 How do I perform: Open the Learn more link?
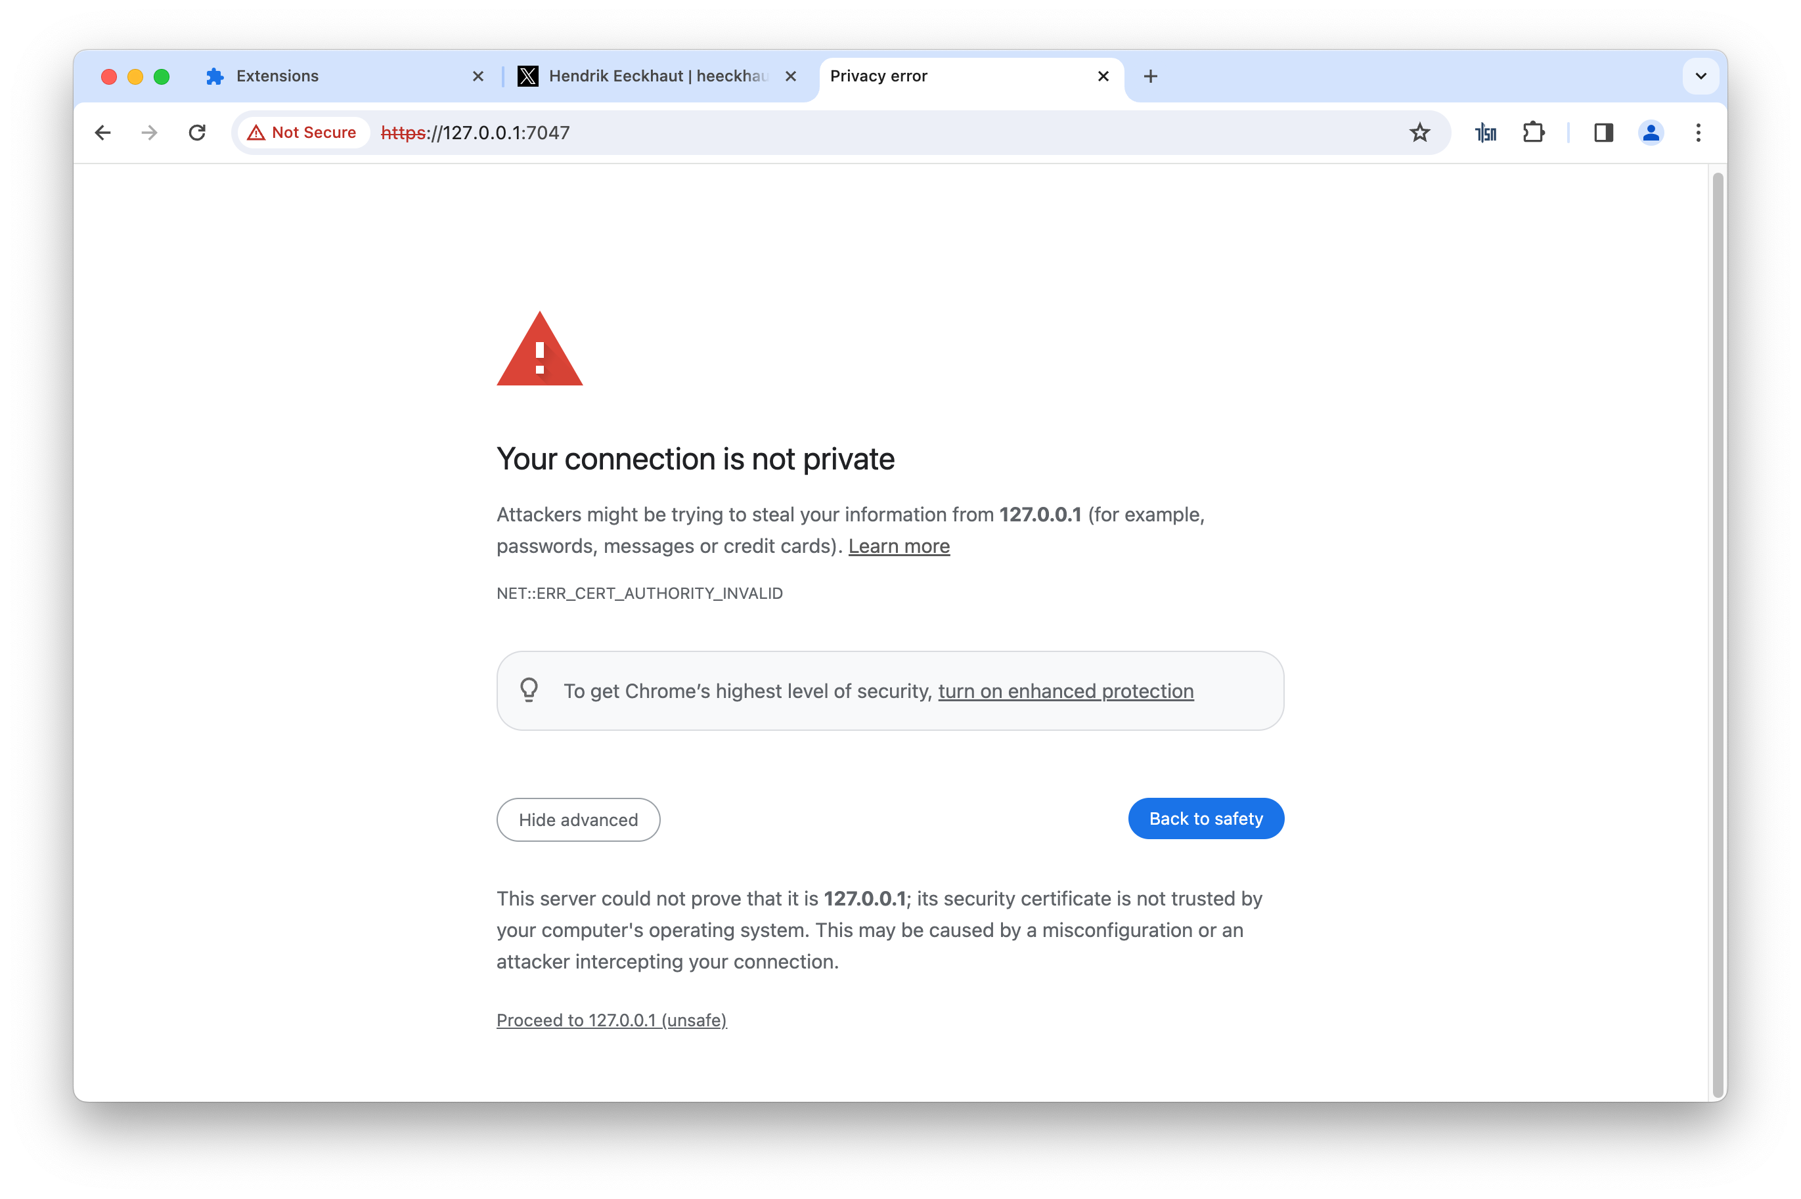click(899, 546)
